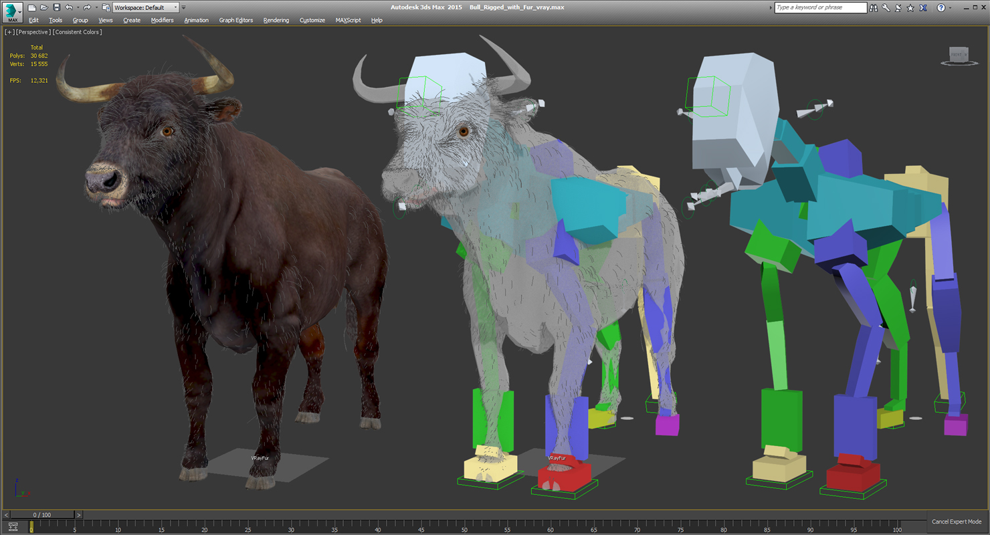
Task: Open the Rendering menu
Action: point(276,20)
